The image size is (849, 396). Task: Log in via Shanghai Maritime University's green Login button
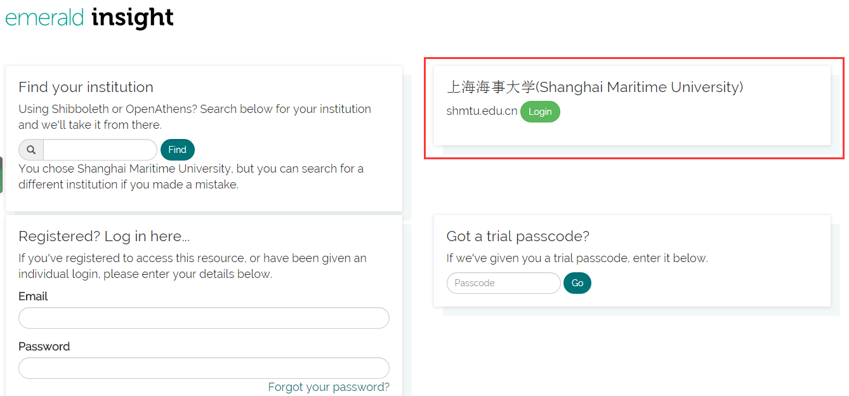540,112
